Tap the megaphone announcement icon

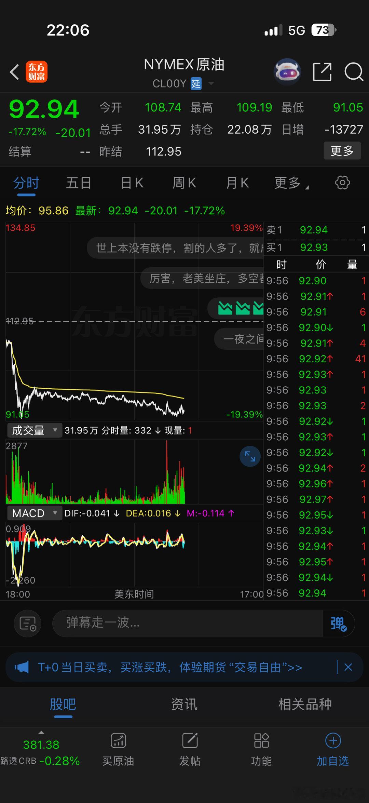pos(22,667)
